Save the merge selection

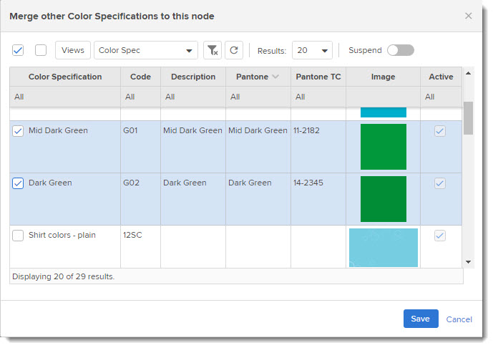coord(421,319)
